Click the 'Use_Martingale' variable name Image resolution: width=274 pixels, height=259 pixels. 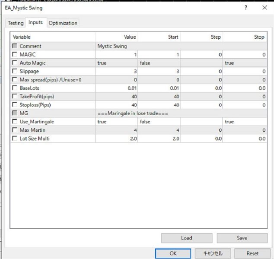37,122
